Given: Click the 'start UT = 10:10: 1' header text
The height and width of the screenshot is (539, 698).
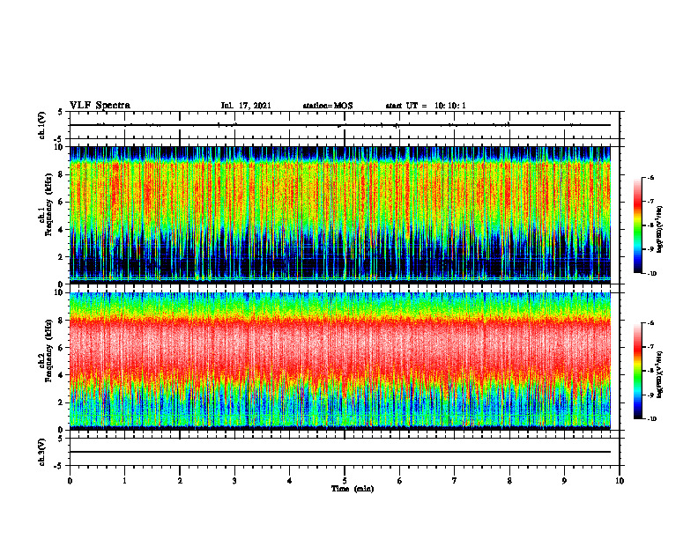Looking at the screenshot, I should 426,106.
